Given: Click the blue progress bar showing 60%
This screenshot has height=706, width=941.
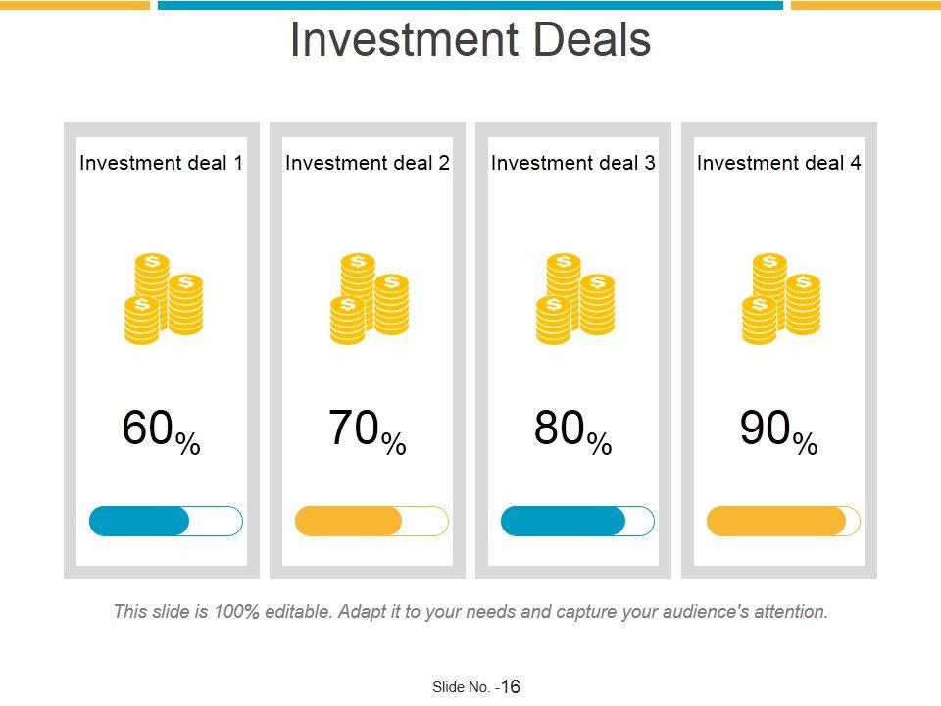Looking at the screenshot, I should coord(166,522).
